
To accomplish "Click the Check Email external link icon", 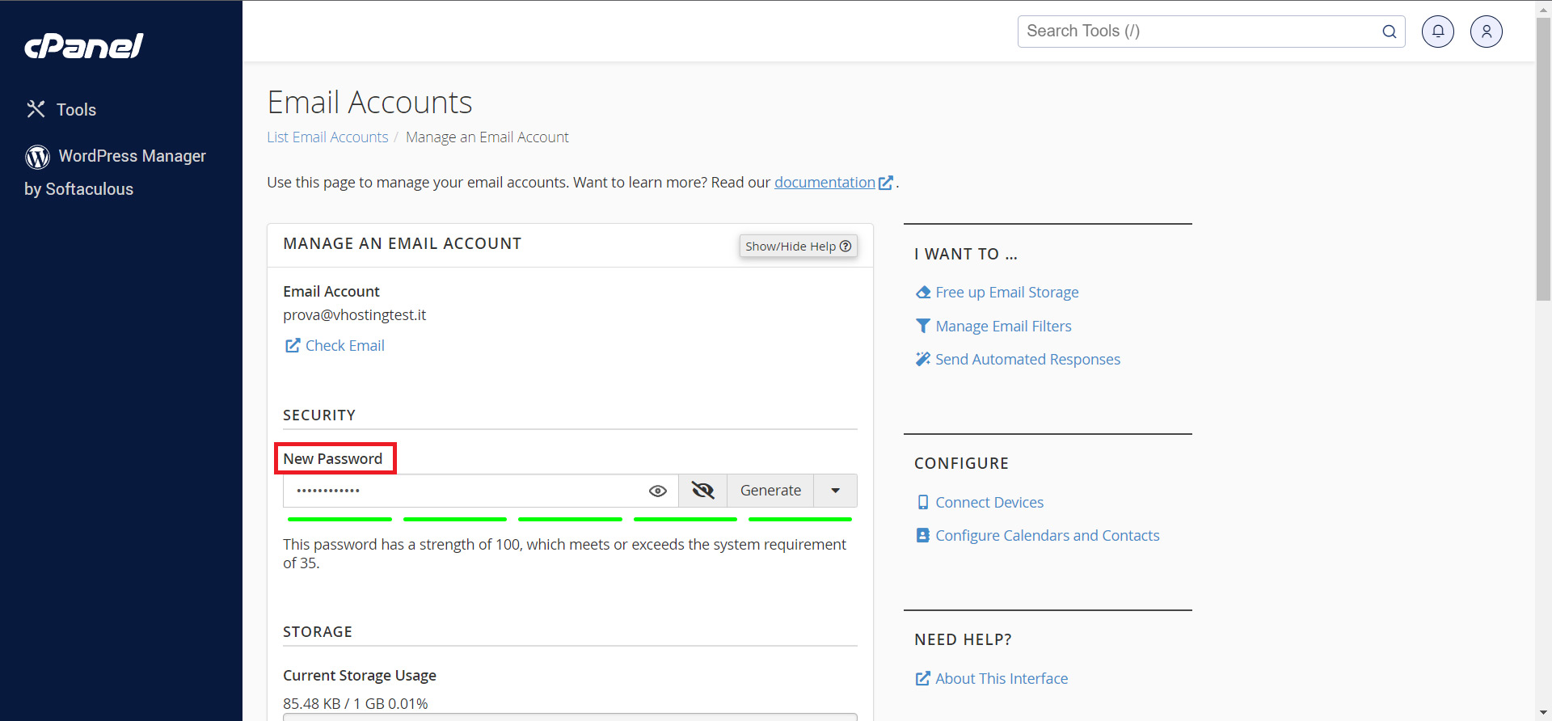I will [292, 346].
